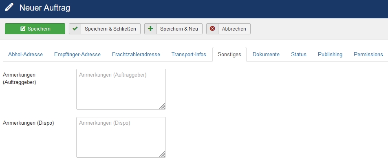Click the red cancel circle icon
Screen dimensions: 388x163
point(212,29)
